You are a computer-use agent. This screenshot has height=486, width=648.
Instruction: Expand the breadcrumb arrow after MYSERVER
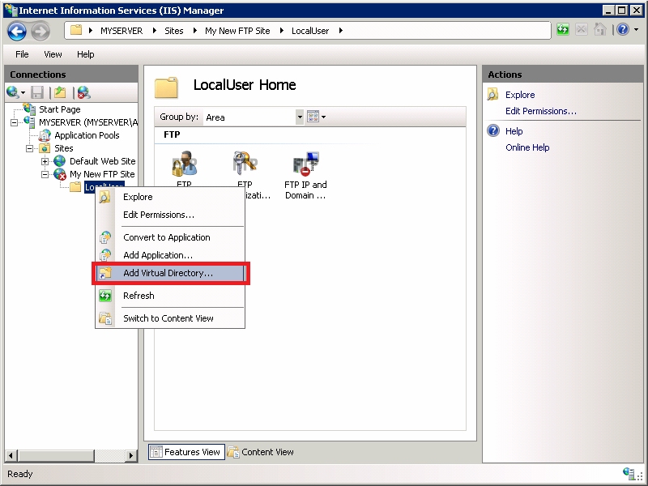click(x=154, y=31)
